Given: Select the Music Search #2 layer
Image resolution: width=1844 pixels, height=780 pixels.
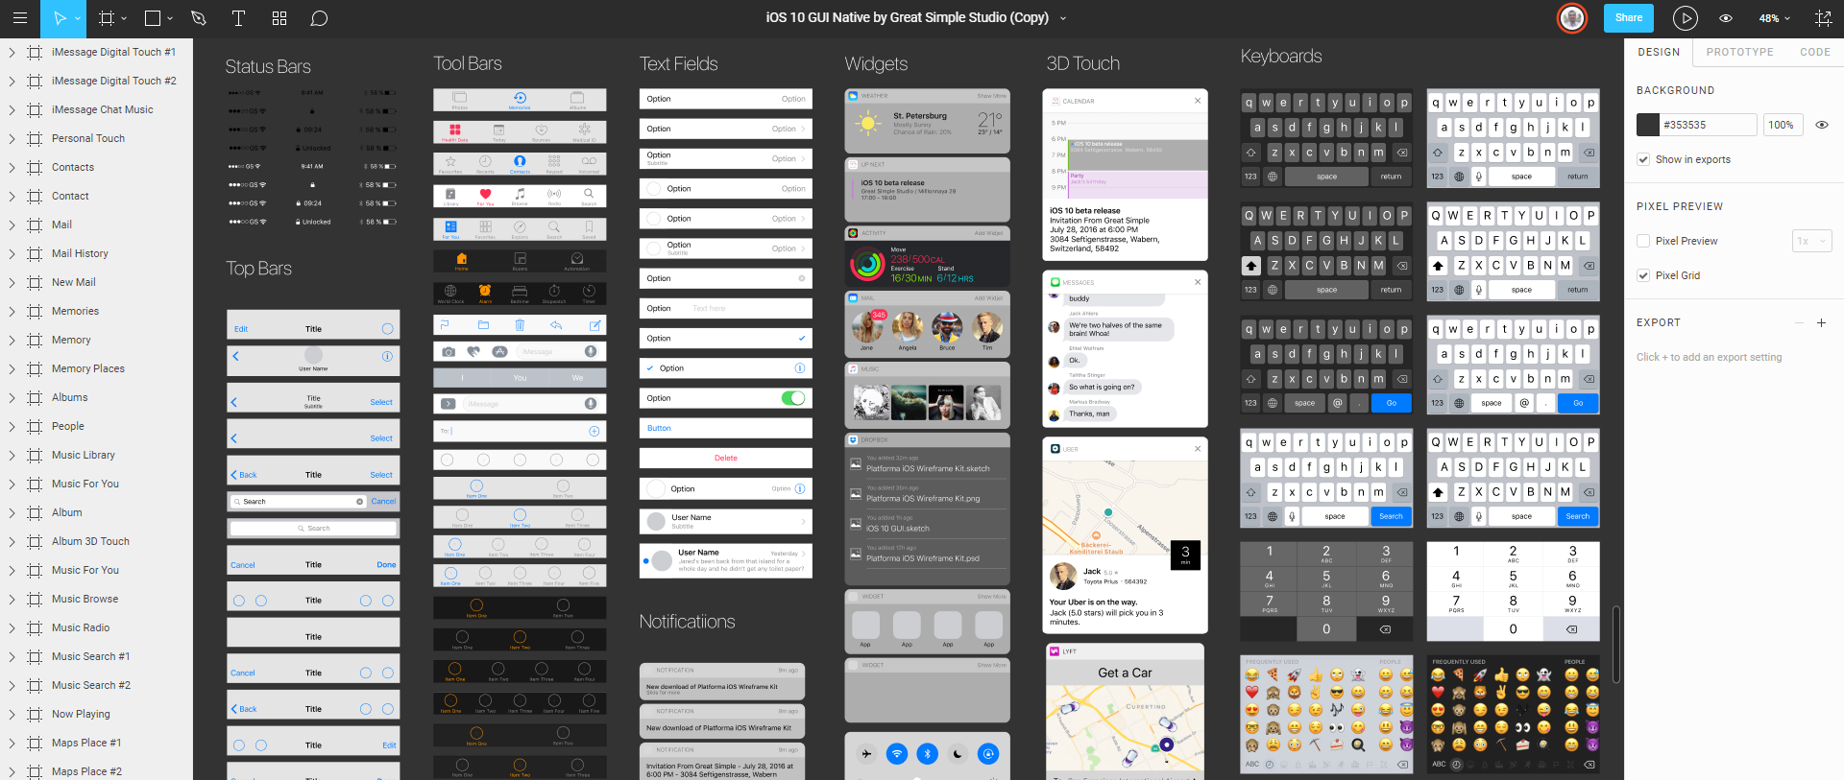Looking at the screenshot, I should tap(91, 685).
